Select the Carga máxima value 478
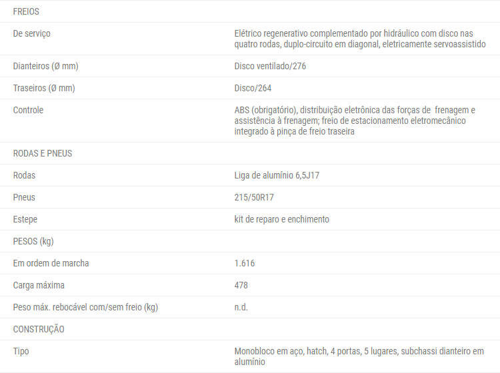500x373 pixels. click(241, 285)
